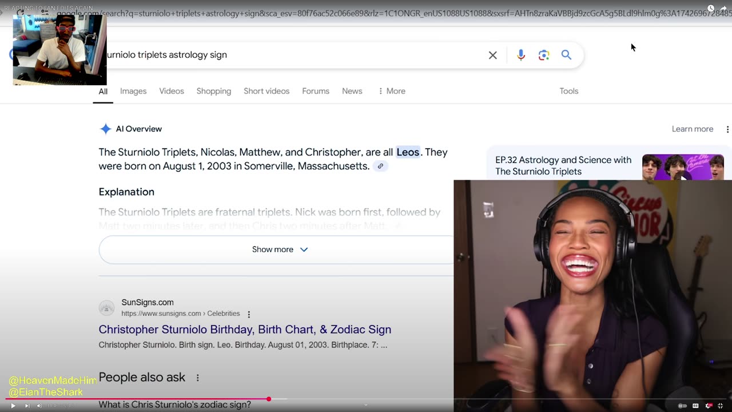Open the Short videos tab
Viewport: 732px width, 412px height.
pyautogui.click(x=266, y=91)
